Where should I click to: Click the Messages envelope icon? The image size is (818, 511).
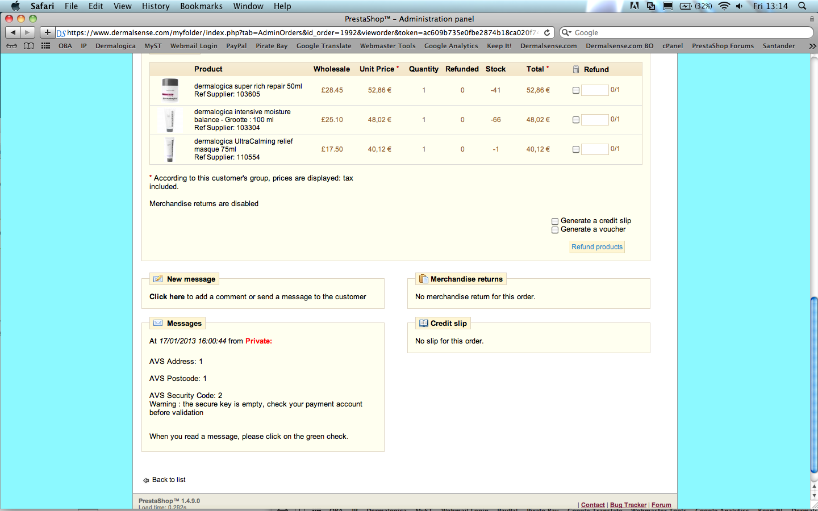[158, 323]
